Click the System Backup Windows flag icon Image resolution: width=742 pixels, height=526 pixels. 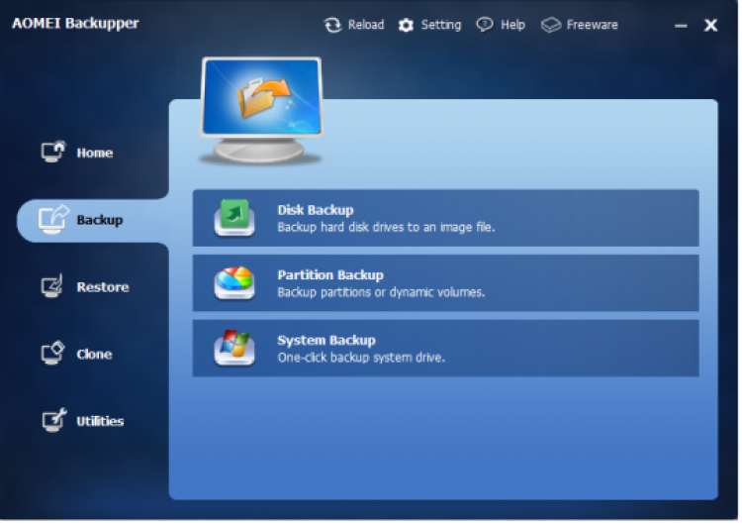tap(235, 349)
